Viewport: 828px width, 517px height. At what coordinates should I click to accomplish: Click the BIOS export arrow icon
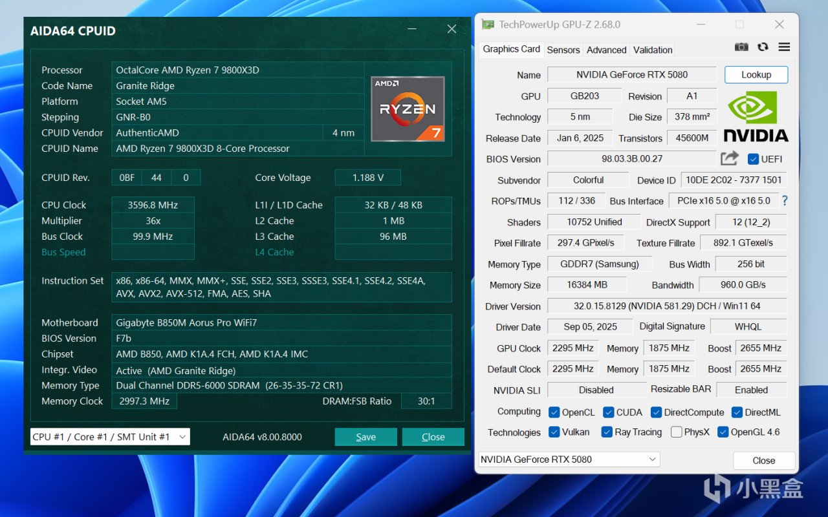(730, 158)
